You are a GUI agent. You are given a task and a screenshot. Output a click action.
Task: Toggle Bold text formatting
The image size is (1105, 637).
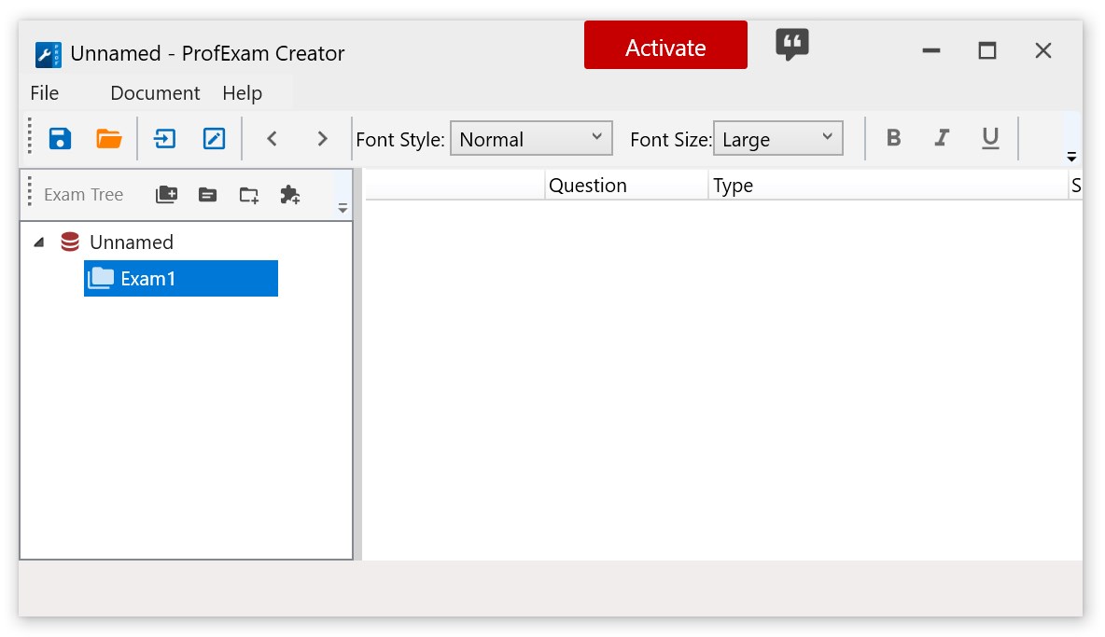pos(893,139)
